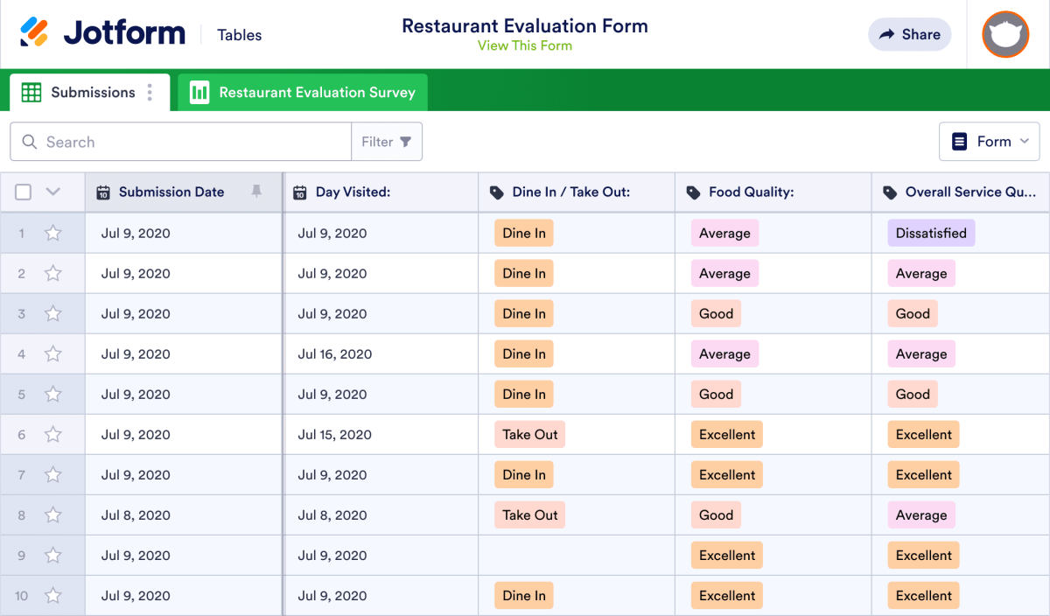Open the form via View This Form link

coord(524,45)
